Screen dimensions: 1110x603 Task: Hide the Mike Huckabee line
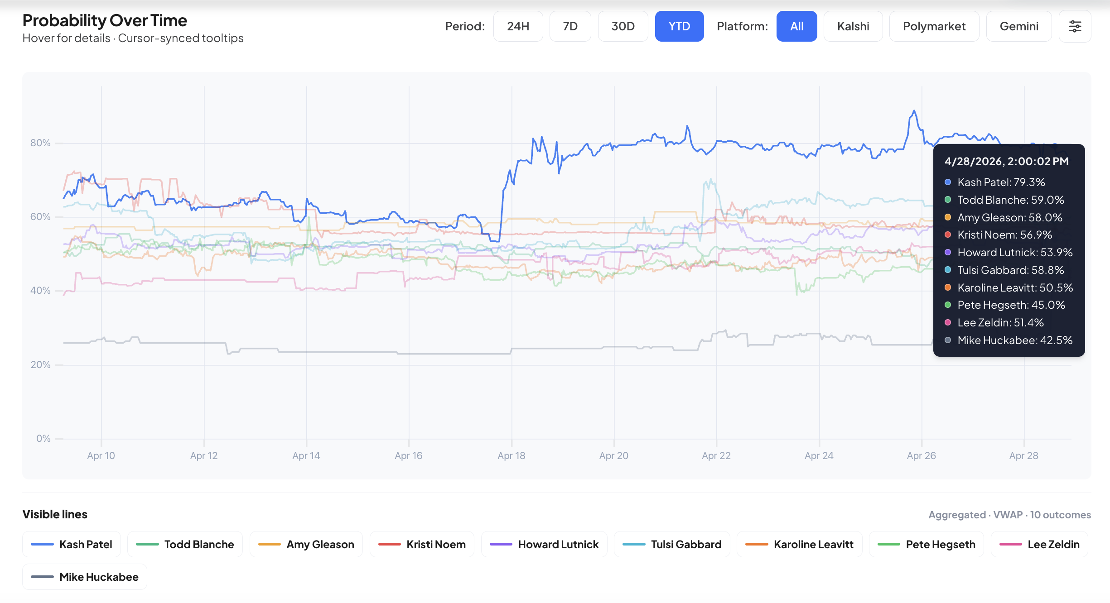[x=85, y=577]
